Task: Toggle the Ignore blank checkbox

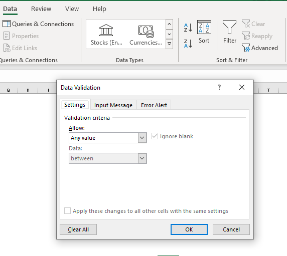Action: tap(155, 136)
